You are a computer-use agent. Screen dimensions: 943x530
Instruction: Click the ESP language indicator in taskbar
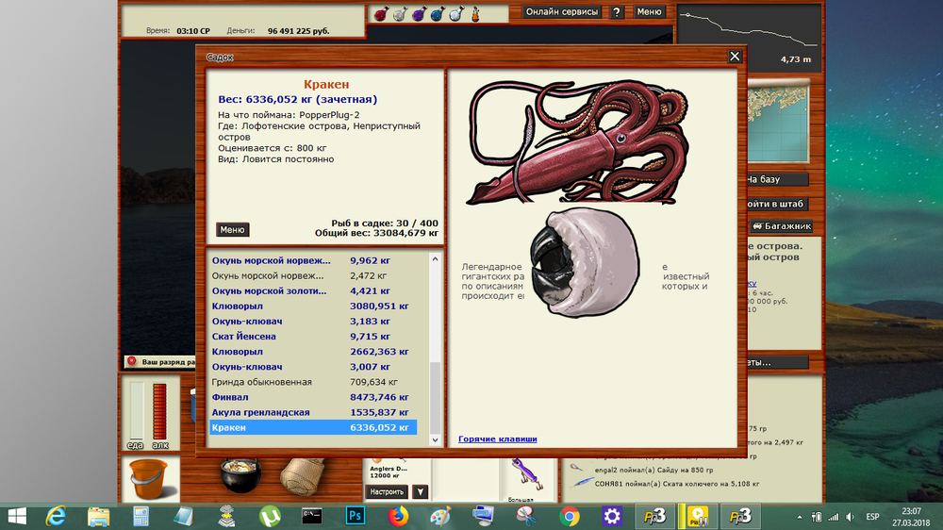pos(872,517)
